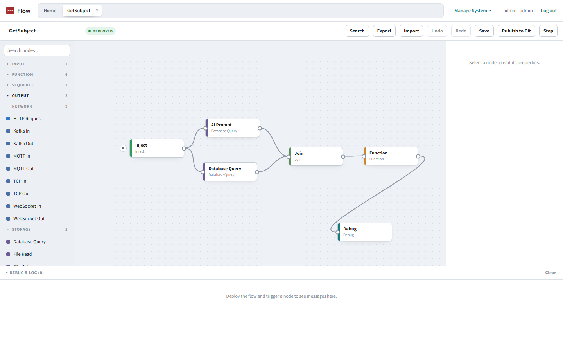Expand the SEQUENCE node category

click(37, 85)
